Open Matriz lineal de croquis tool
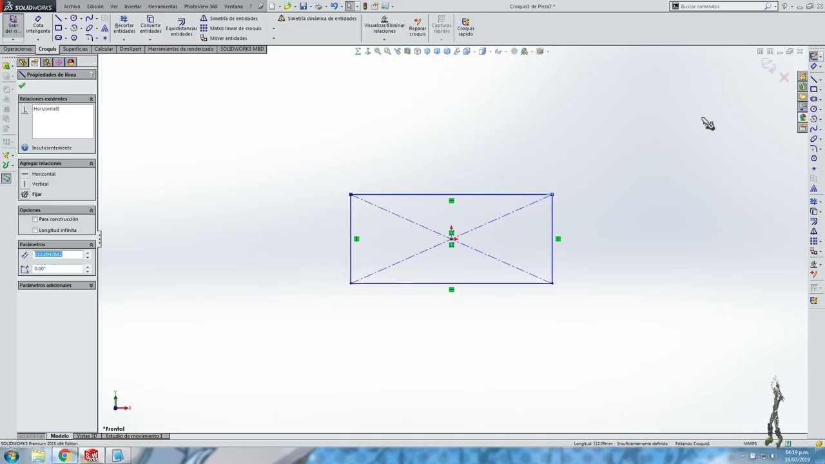Image resolution: width=825 pixels, height=464 pixels. [231, 28]
